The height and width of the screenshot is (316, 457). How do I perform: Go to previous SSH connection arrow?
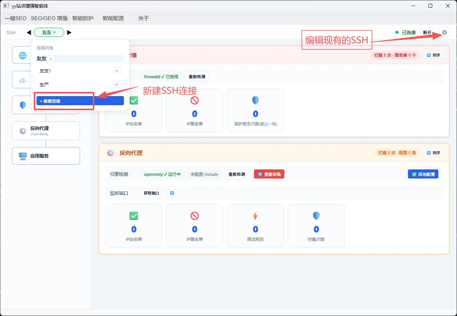click(x=29, y=33)
